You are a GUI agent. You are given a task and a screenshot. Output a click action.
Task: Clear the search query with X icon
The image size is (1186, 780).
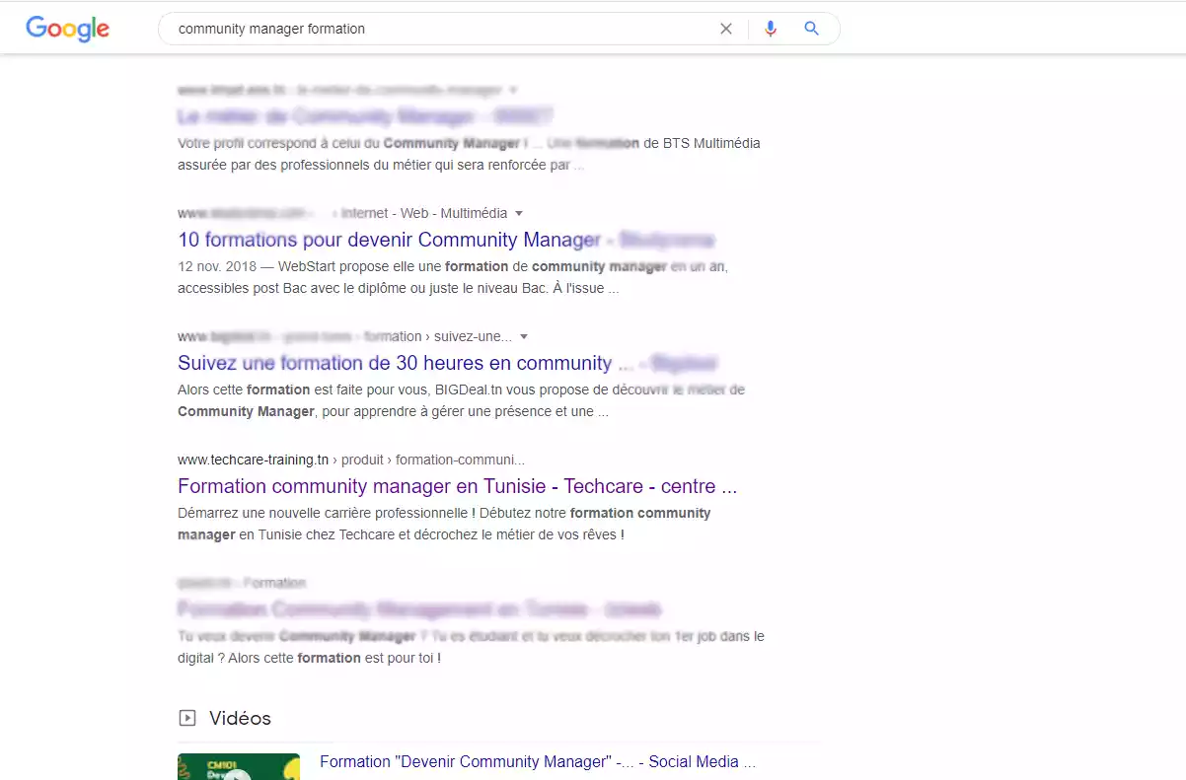[x=726, y=29]
